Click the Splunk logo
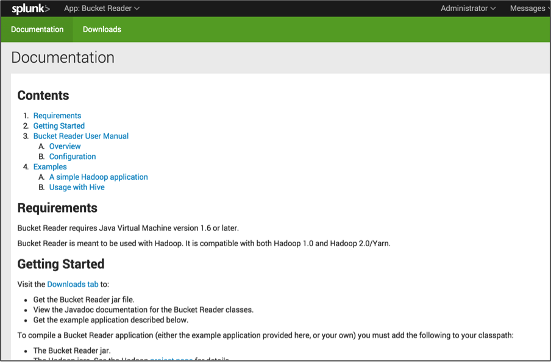Screen dimensions: 551x362 point(31,9)
